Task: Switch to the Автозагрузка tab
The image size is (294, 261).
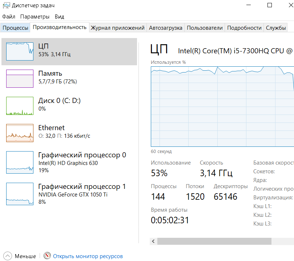Action: point(165,28)
